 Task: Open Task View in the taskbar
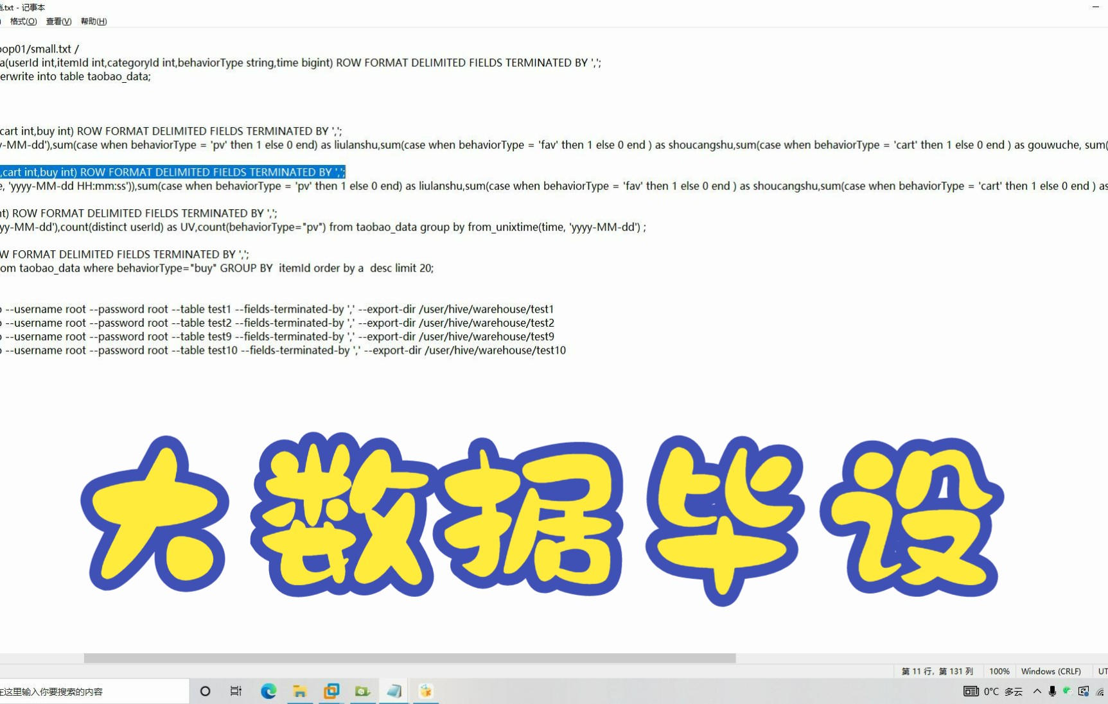(236, 691)
